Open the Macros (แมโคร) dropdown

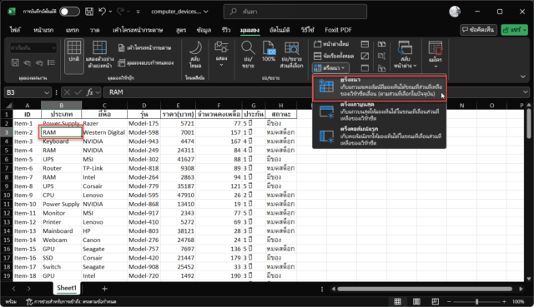click(x=436, y=54)
